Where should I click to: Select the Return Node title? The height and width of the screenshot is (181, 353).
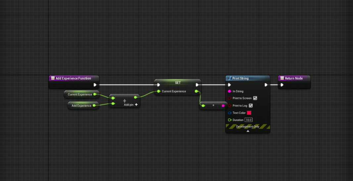pyautogui.click(x=294, y=78)
